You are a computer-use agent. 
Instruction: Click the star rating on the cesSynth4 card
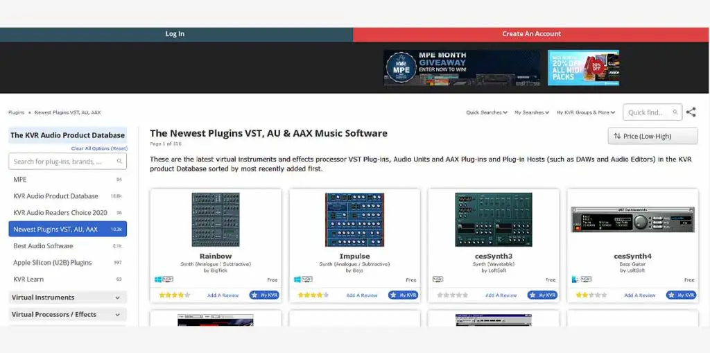(x=591, y=295)
